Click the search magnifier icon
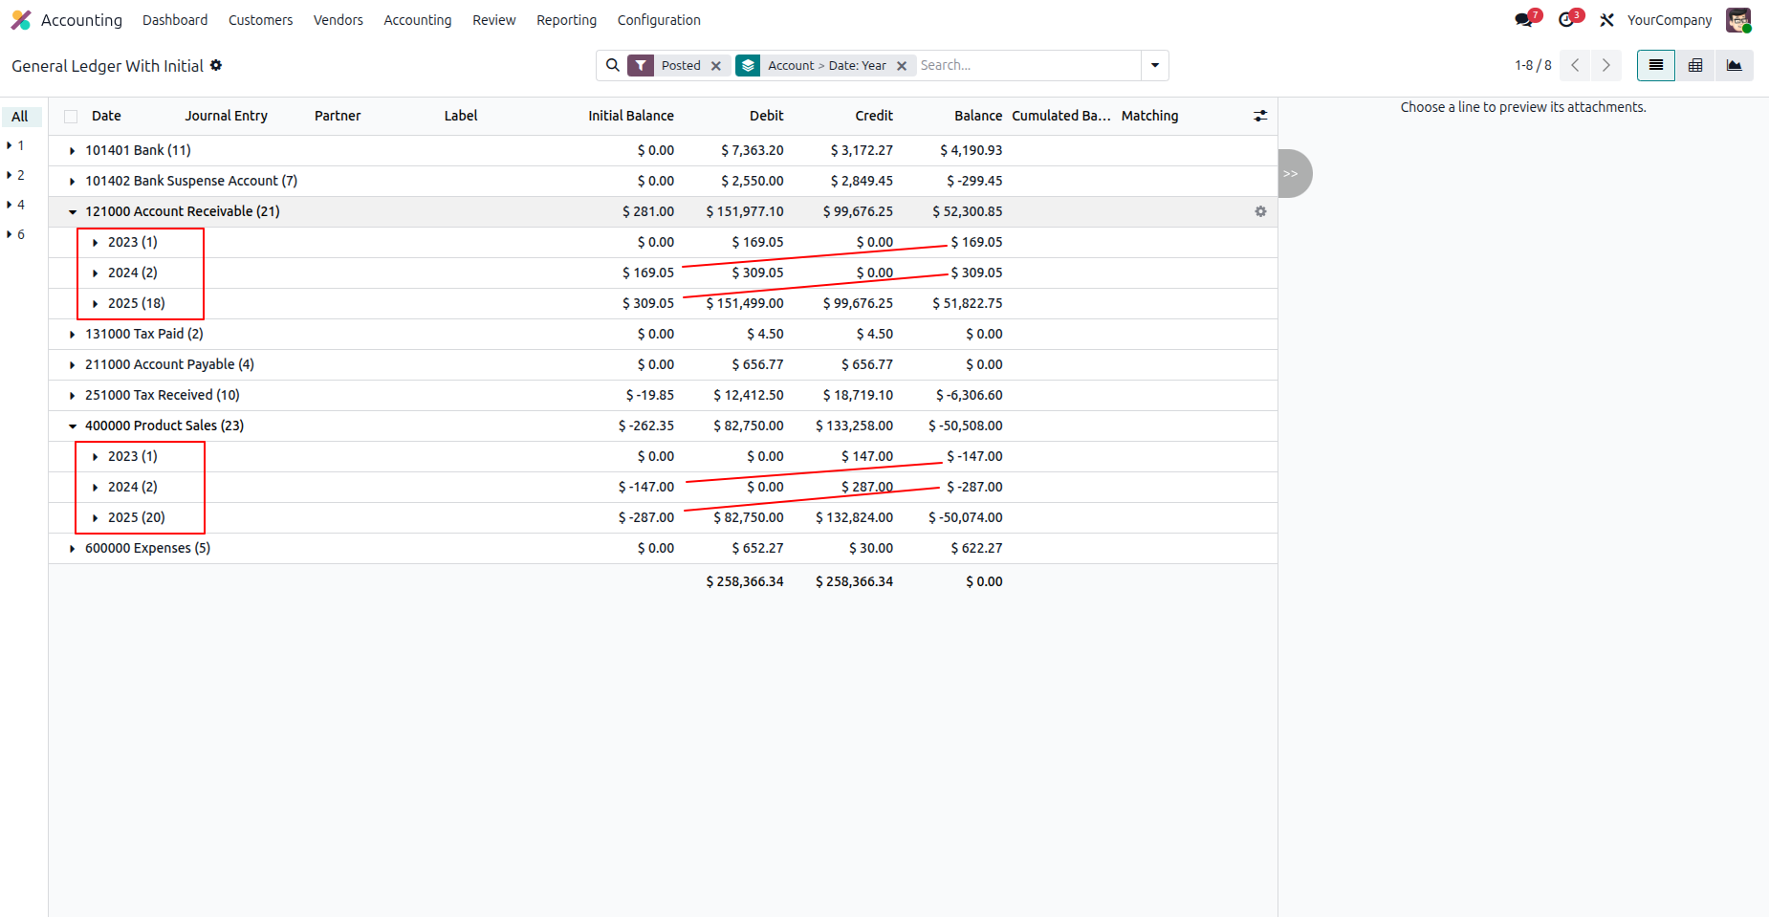This screenshot has width=1769, height=917. [x=613, y=65]
